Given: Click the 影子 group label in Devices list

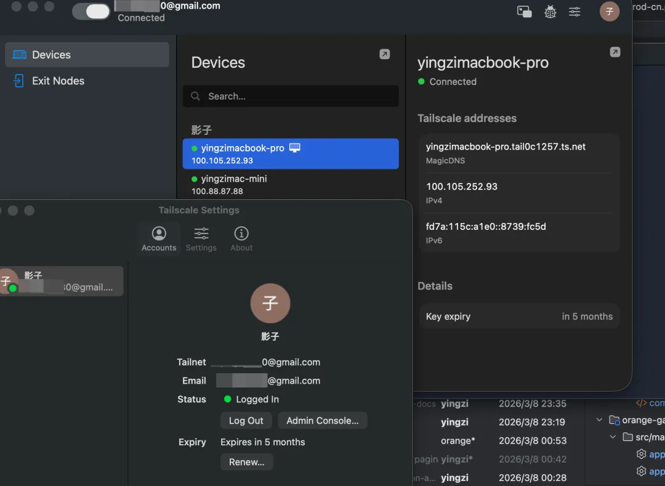Looking at the screenshot, I should [x=201, y=130].
